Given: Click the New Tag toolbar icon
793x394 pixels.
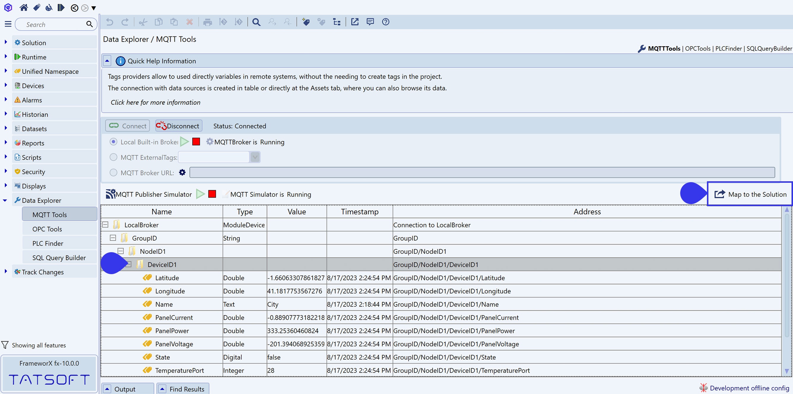Looking at the screenshot, I should coord(306,22).
